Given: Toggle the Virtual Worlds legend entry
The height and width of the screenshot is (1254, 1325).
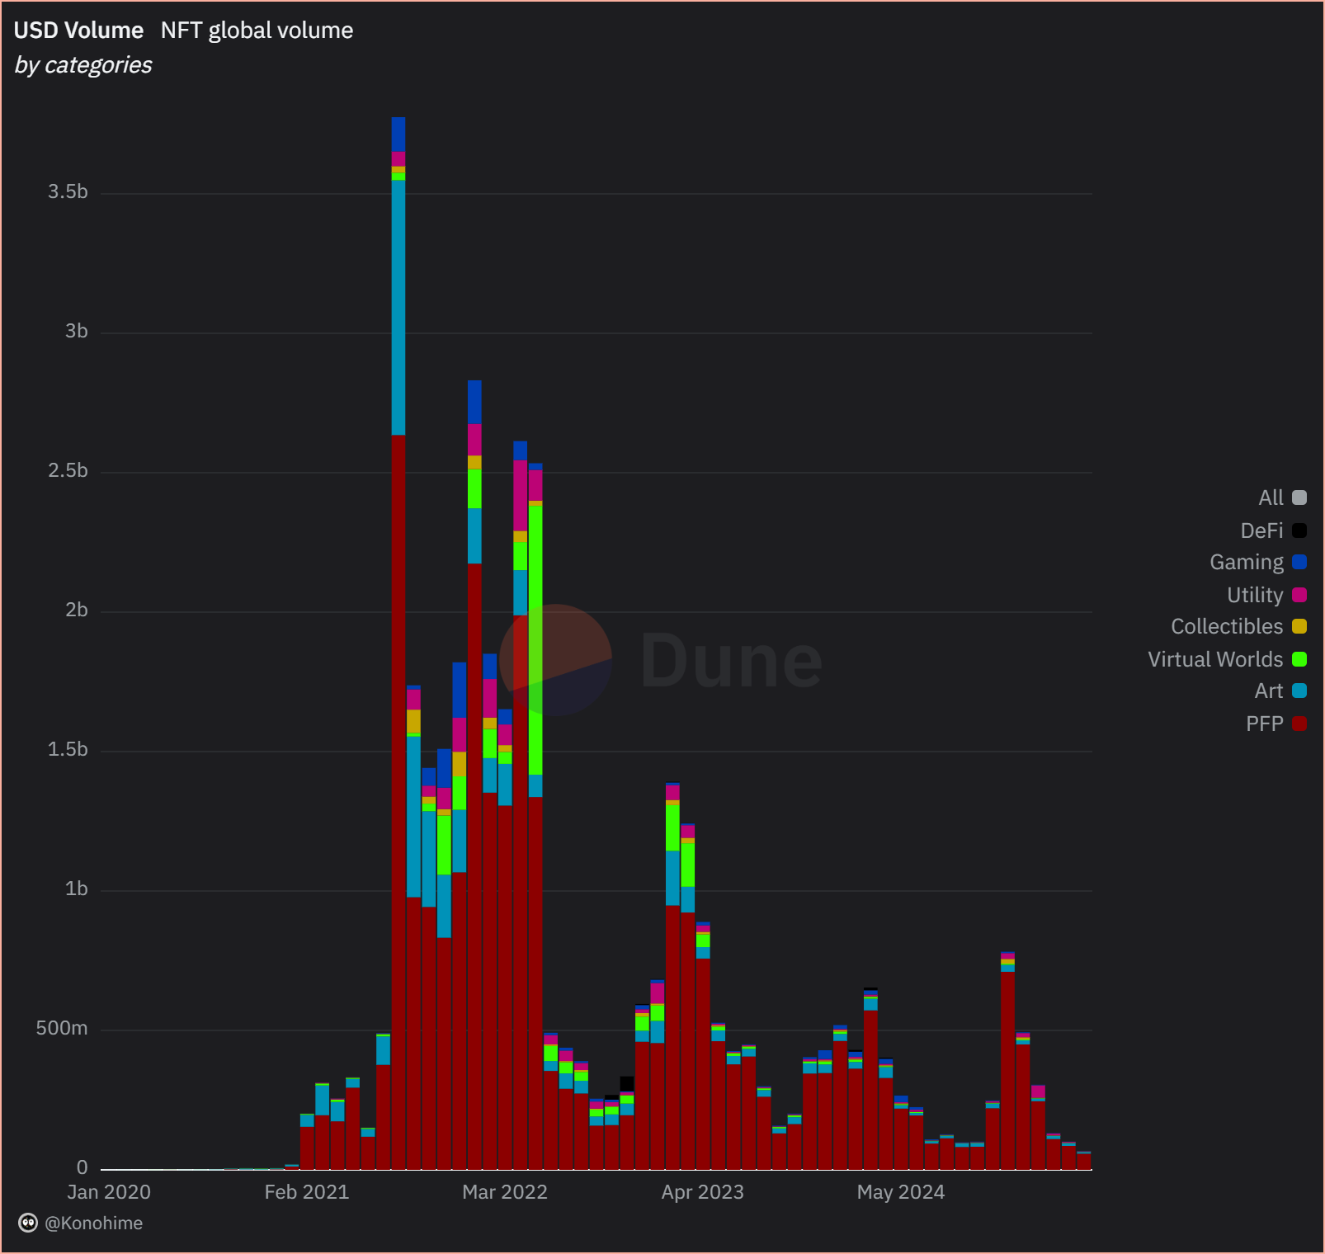Looking at the screenshot, I should (1214, 659).
